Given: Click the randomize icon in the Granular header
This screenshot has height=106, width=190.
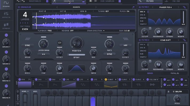Looking at the screenshot, I should coord(133,7).
